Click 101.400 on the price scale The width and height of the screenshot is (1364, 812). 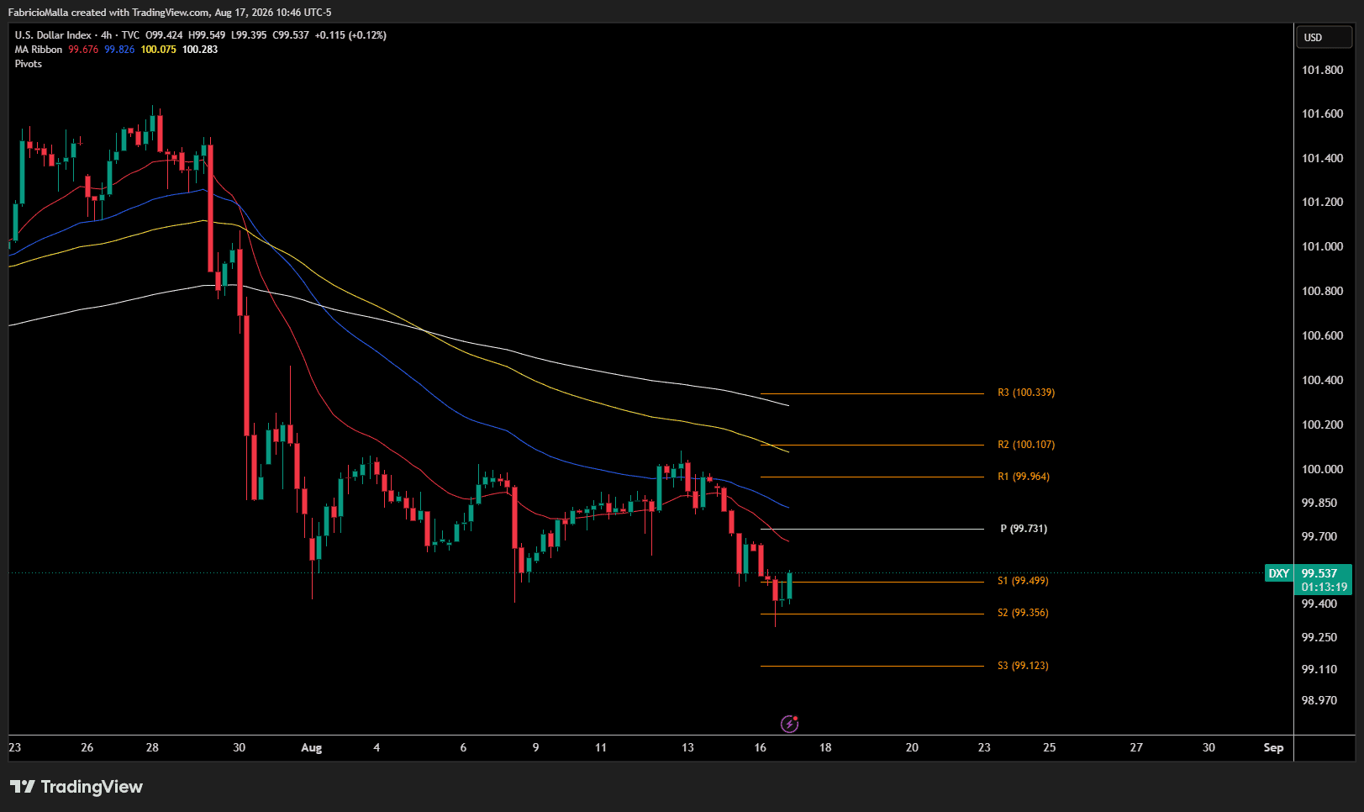(x=1323, y=158)
